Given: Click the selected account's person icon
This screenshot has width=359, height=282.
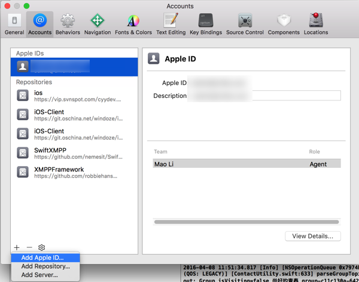Looking at the screenshot, I should click(23, 66).
